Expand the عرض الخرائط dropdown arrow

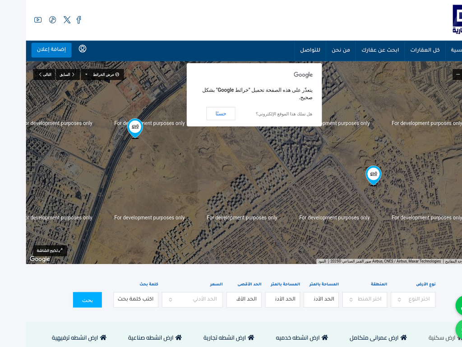(85, 74)
